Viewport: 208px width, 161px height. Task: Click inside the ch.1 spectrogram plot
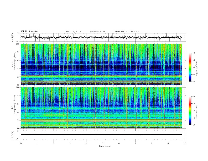coord(101,64)
